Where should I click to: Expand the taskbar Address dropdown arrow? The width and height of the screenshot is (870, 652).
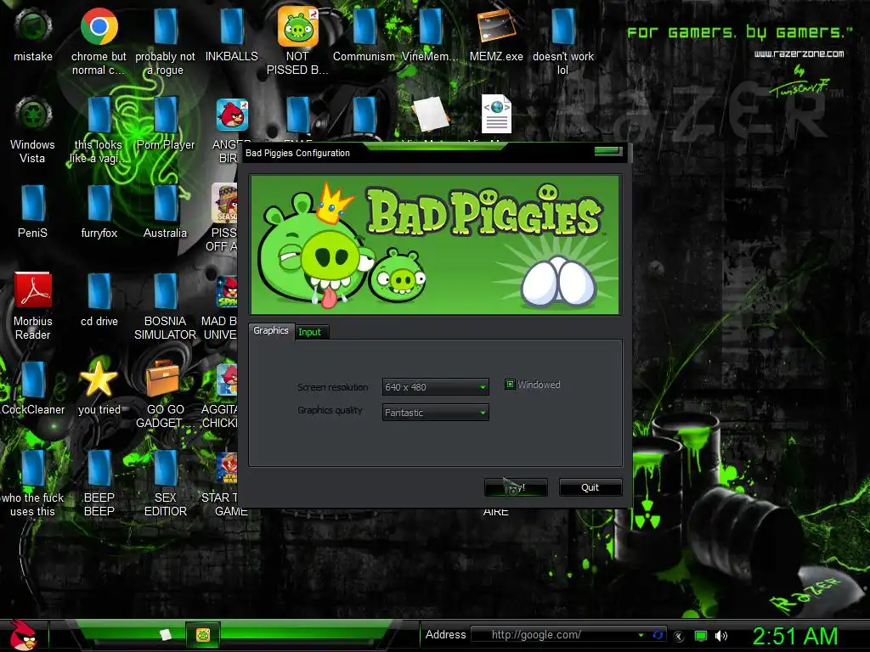point(641,635)
